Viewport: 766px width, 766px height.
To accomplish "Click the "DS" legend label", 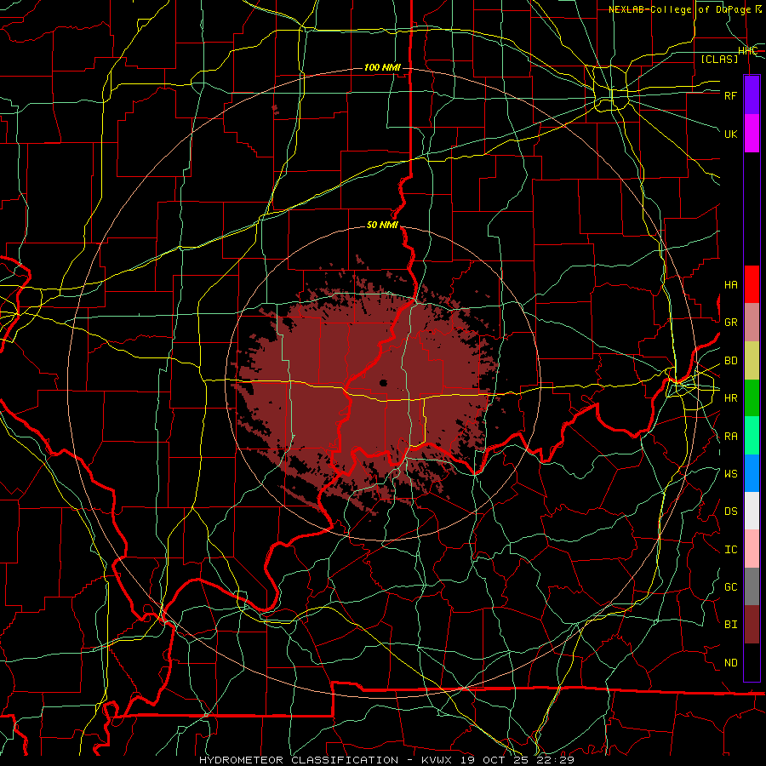I will click(x=730, y=512).
